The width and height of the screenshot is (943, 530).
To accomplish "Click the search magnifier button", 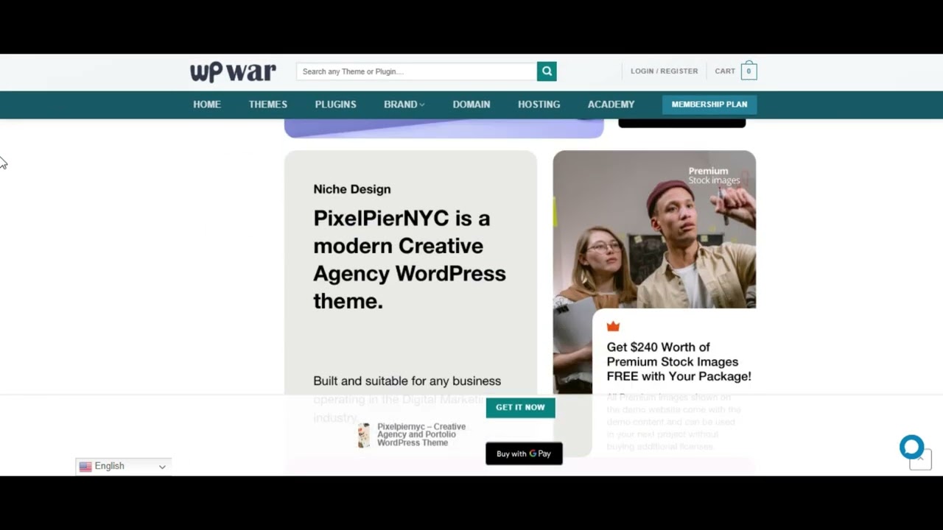I will [x=547, y=71].
